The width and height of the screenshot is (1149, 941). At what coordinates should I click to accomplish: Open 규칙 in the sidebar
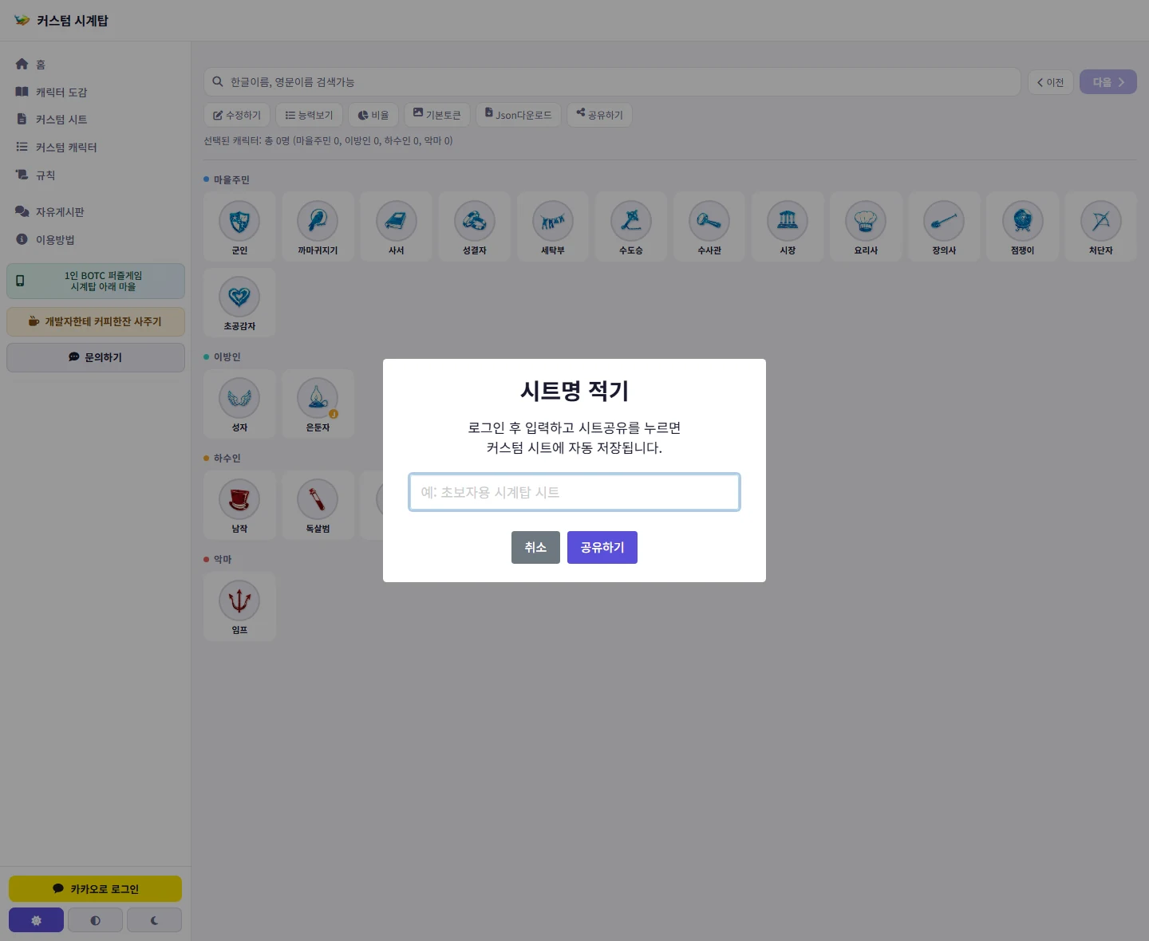(96, 175)
